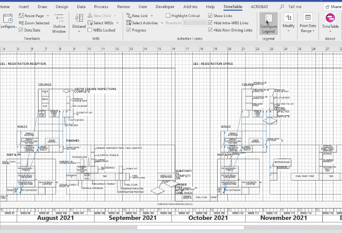Click the Disband WBS icon
342x233 pixels.
(x=79, y=18)
